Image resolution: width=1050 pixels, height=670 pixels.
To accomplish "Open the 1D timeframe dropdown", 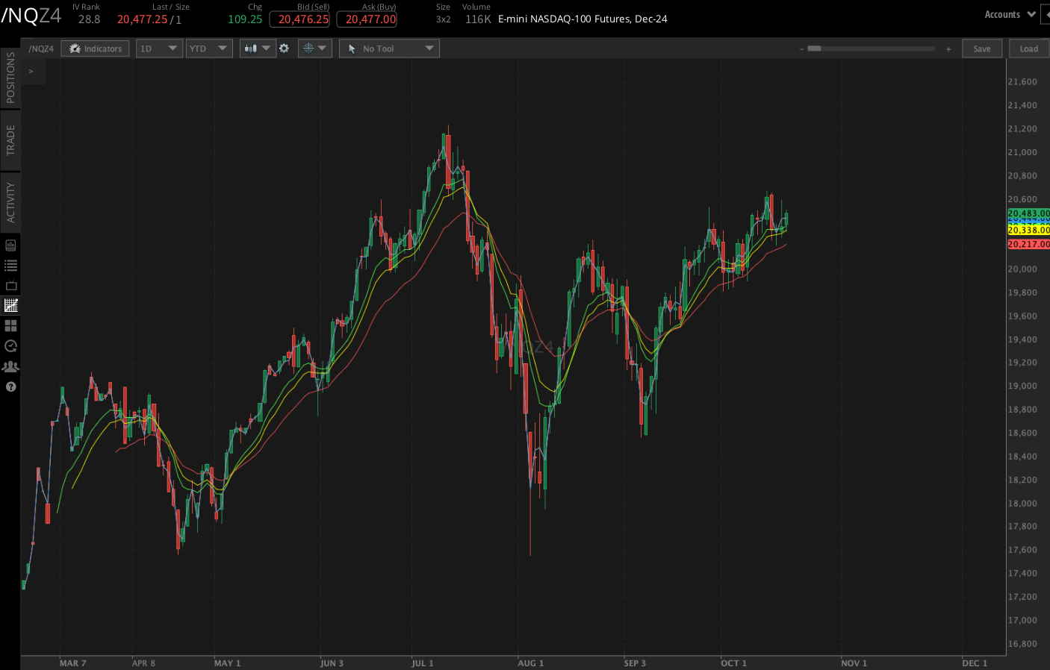I will [159, 48].
